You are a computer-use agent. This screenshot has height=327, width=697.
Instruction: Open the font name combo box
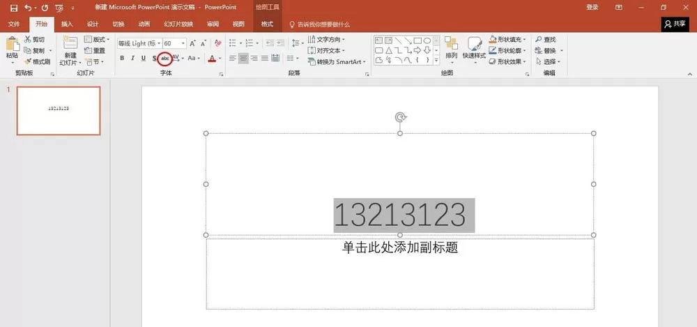coord(139,43)
